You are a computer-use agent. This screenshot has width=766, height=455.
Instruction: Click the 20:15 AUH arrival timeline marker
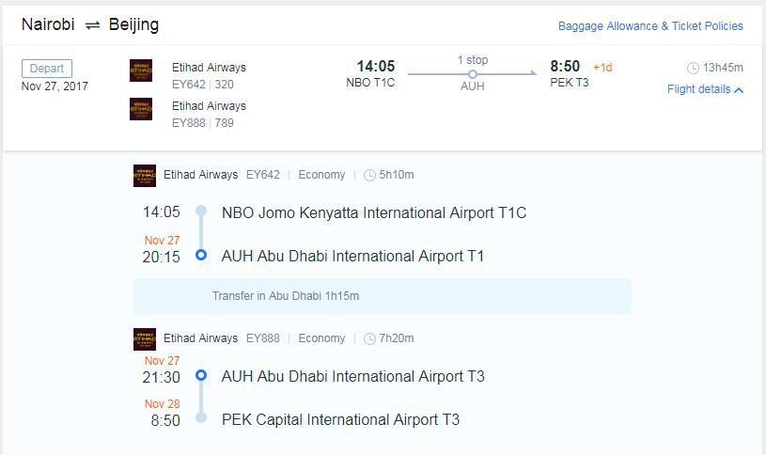click(200, 255)
